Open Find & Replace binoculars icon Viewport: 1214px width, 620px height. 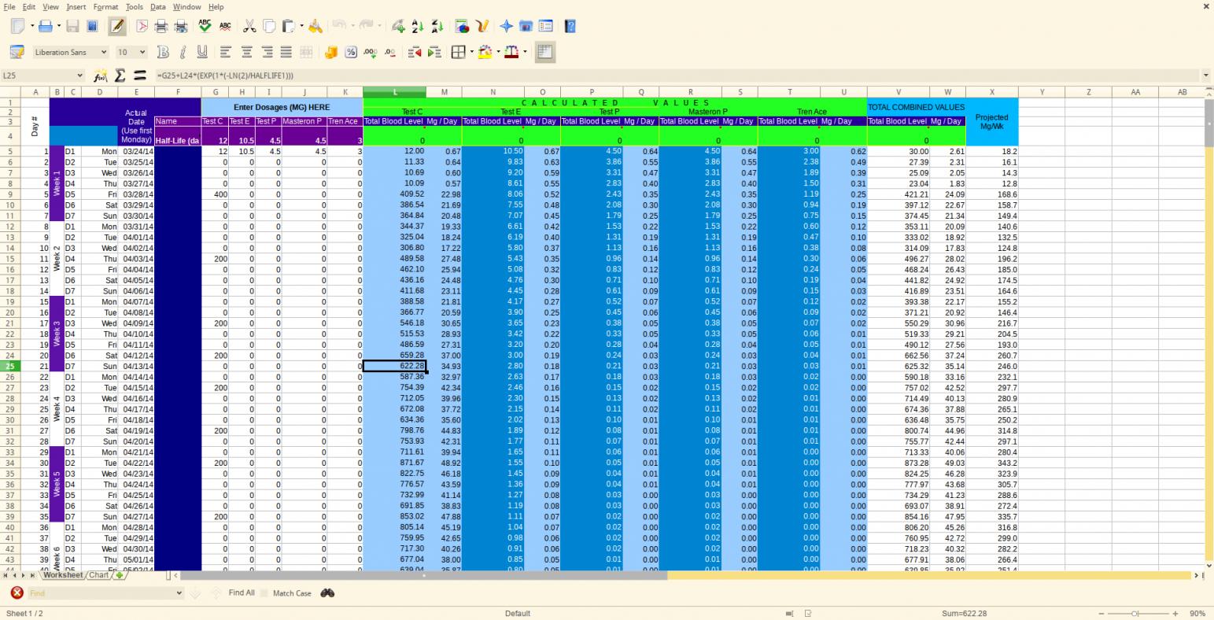click(327, 593)
